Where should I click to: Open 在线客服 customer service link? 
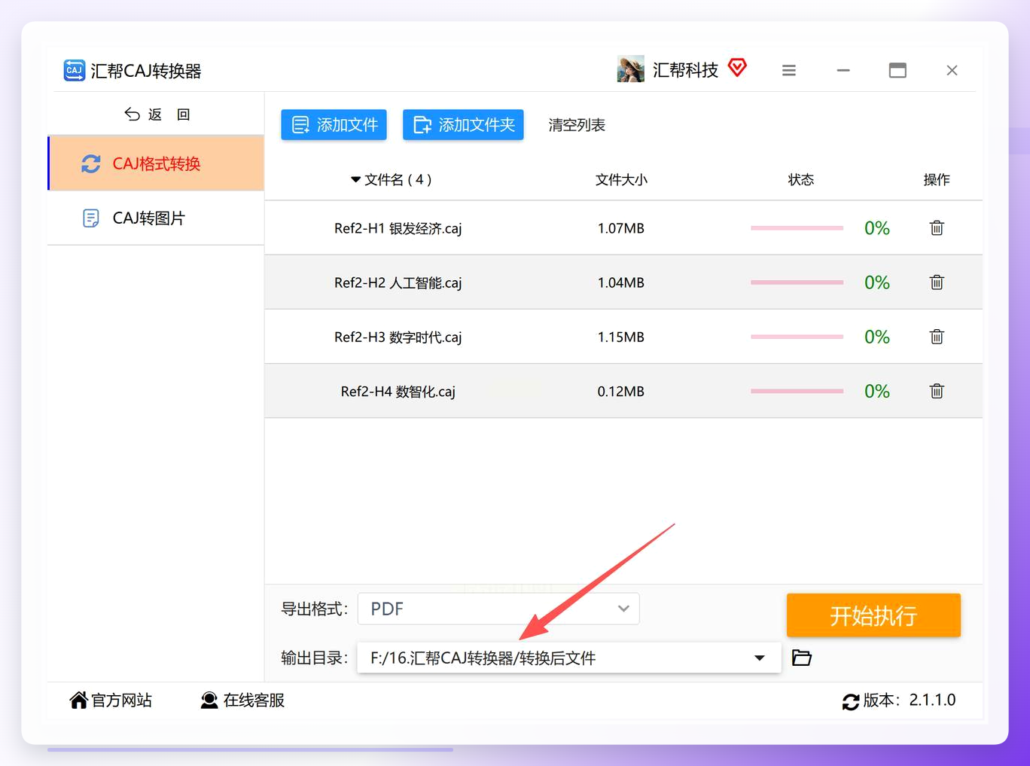coord(242,700)
